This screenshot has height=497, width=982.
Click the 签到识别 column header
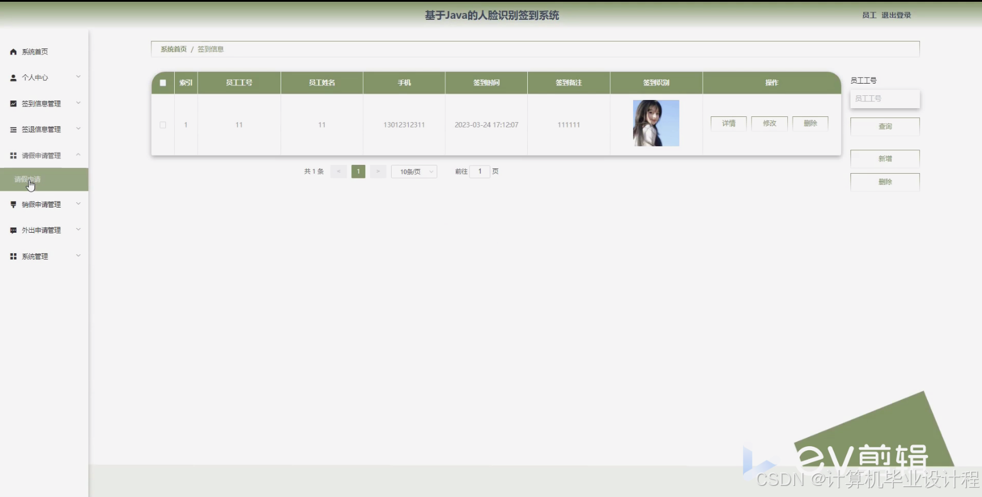click(656, 83)
